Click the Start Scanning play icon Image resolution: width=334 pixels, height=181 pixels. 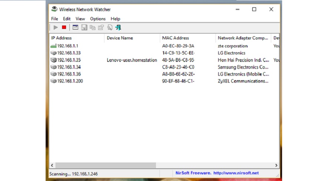click(x=56, y=27)
